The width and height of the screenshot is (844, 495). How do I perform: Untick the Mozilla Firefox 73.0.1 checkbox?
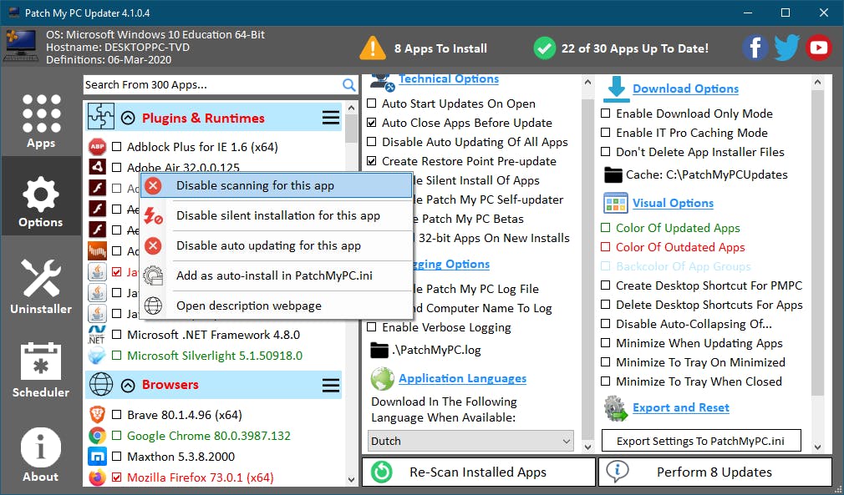[x=116, y=477]
